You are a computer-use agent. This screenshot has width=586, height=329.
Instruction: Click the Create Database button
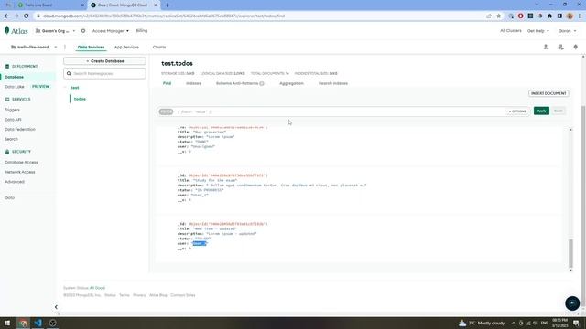click(x=104, y=61)
